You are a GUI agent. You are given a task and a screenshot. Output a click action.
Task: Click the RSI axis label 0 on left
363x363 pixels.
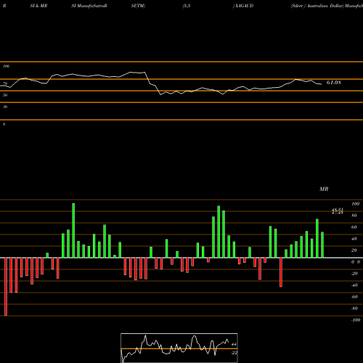4,124
